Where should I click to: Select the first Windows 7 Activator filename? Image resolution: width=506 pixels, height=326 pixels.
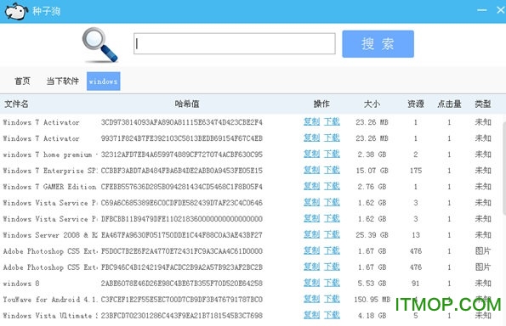click(x=41, y=122)
